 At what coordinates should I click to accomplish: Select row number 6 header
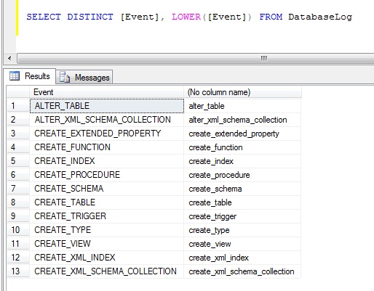18,175
